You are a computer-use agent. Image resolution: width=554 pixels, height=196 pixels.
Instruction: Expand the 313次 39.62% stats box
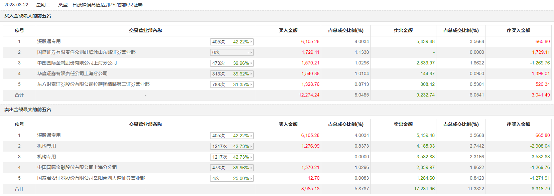tap(232, 74)
